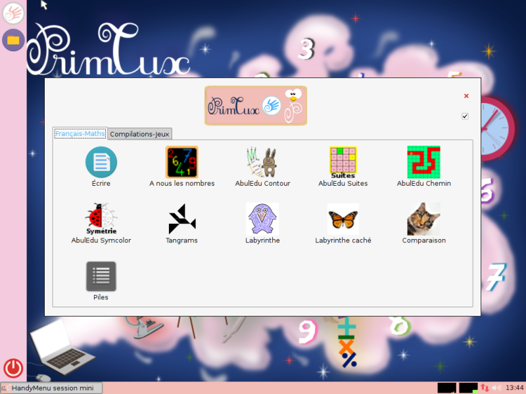Launch the Tangrams game

coord(181,219)
